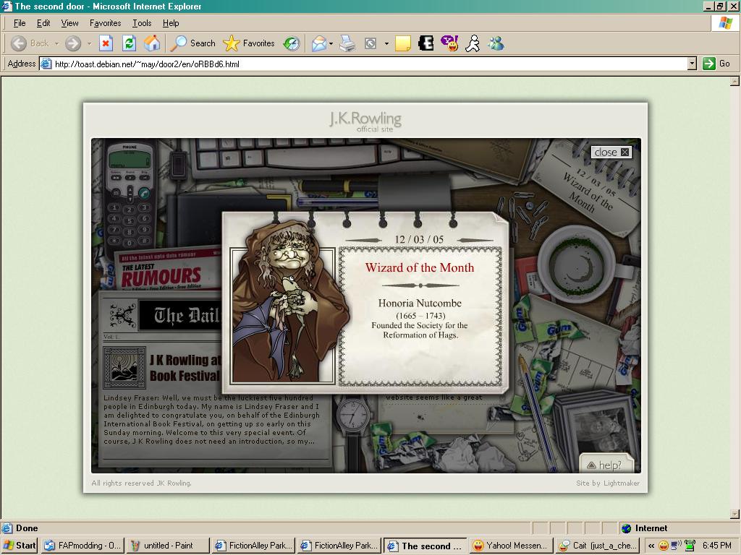
Task: Click the '6:45 PM' system clock
Action: pyautogui.click(x=717, y=546)
